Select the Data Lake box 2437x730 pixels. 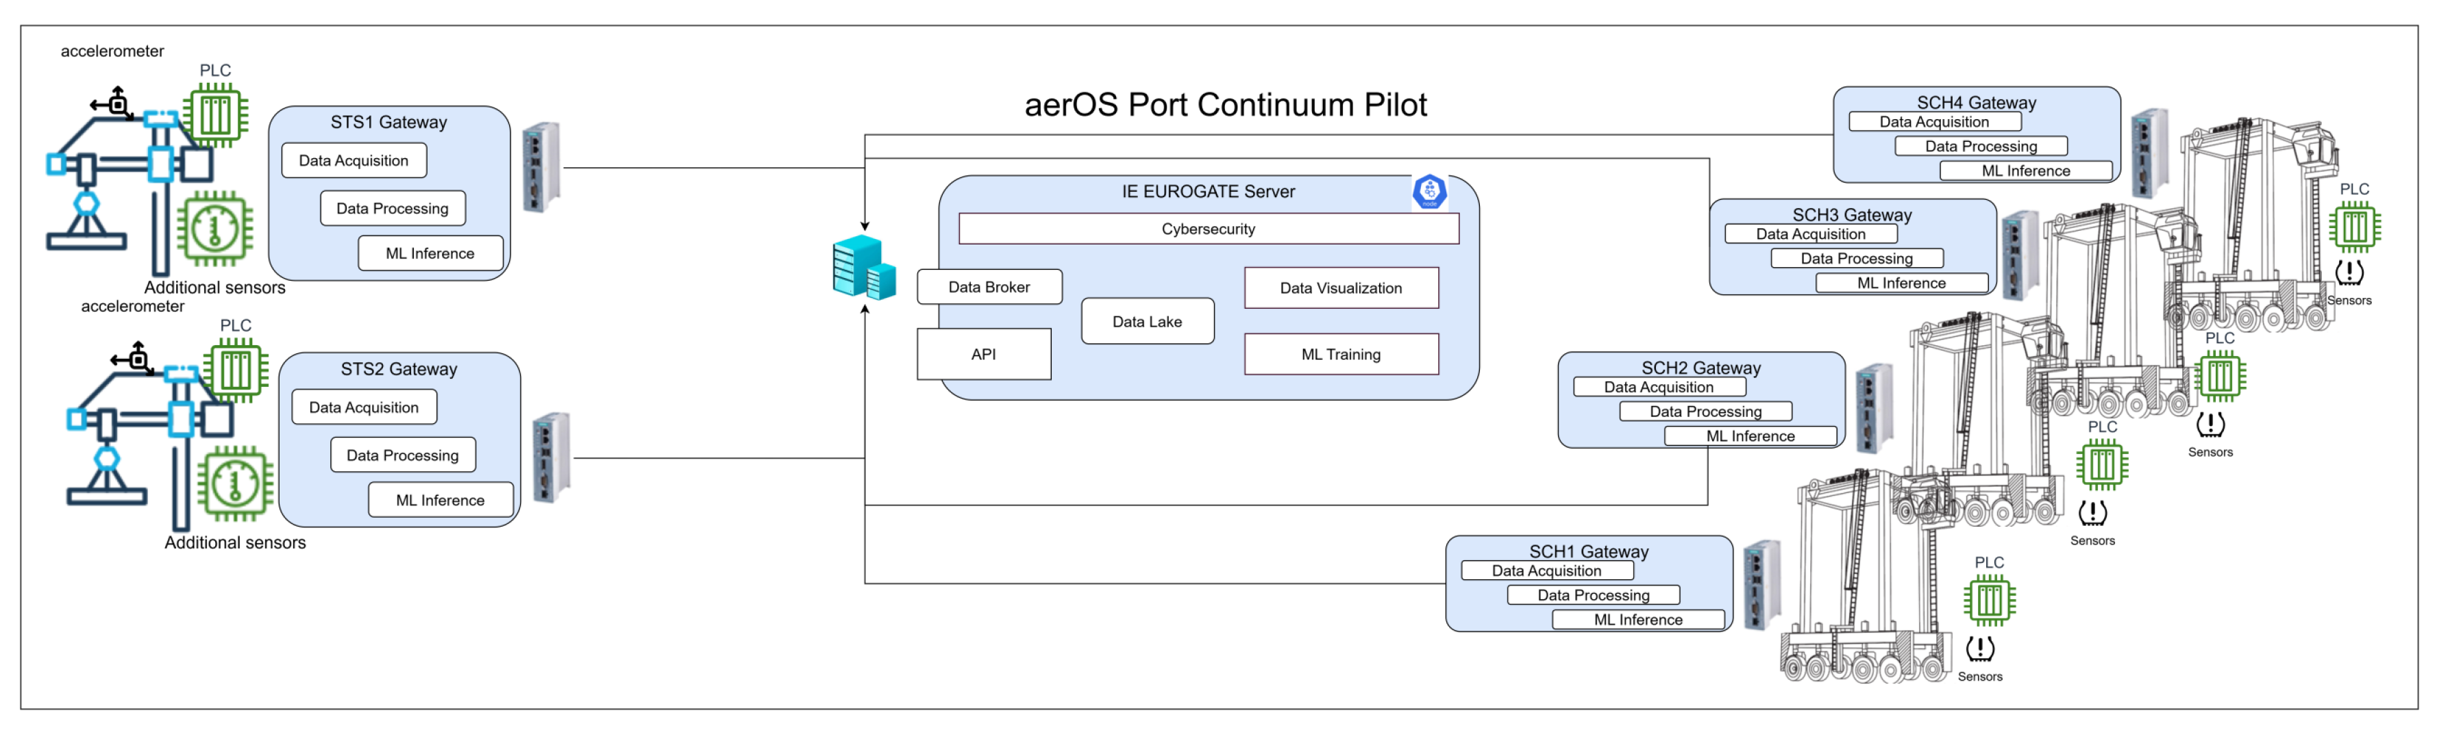(1147, 321)
